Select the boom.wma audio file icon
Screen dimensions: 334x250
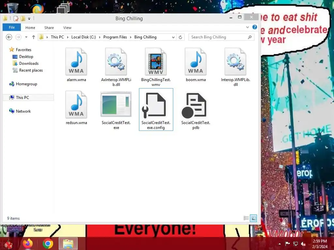tap(196, 62)
